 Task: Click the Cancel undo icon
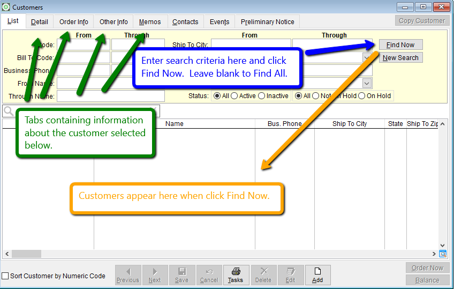209,272
